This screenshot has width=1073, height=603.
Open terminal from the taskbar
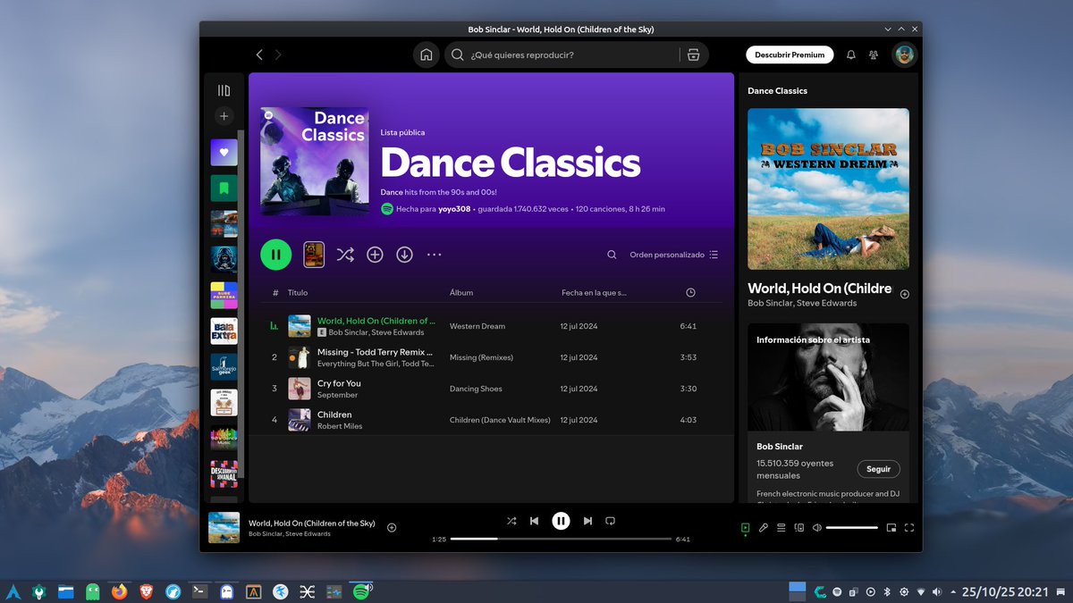200,591
